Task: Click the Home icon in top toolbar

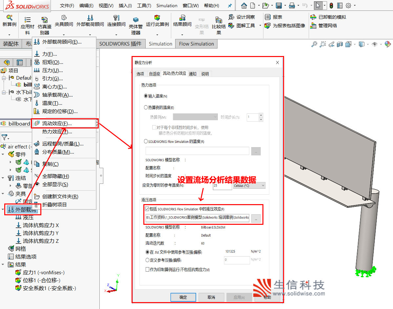Action: (x=244, y=6)
